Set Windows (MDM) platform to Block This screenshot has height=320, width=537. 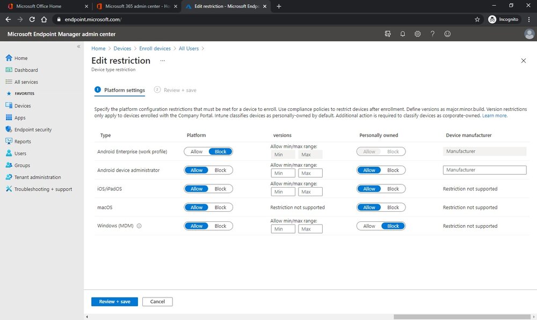pyautogui.click(x=221, y=226)
